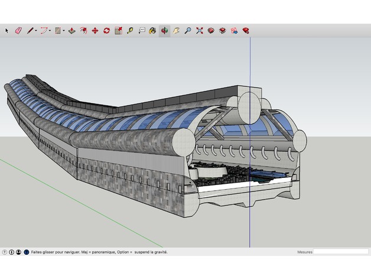371x279 pixels.
Task: Select the Offset tool
Action: click(83, 30)
